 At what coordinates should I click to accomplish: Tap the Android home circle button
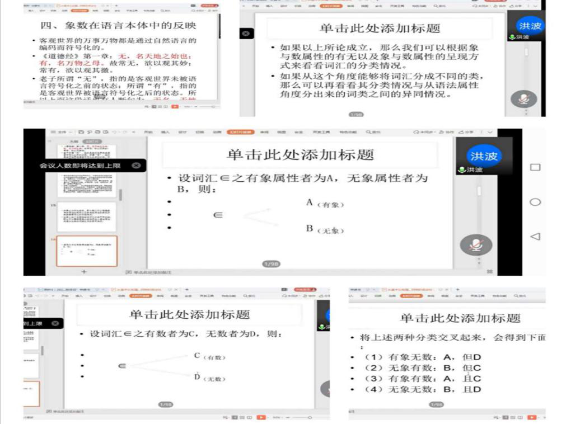pyautogui.click(x=535, y=202)
